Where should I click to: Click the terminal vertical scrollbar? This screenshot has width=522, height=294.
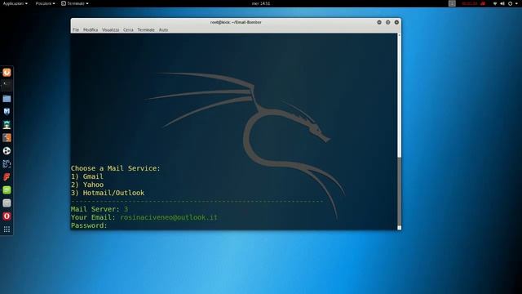click(x=399, y=131)
